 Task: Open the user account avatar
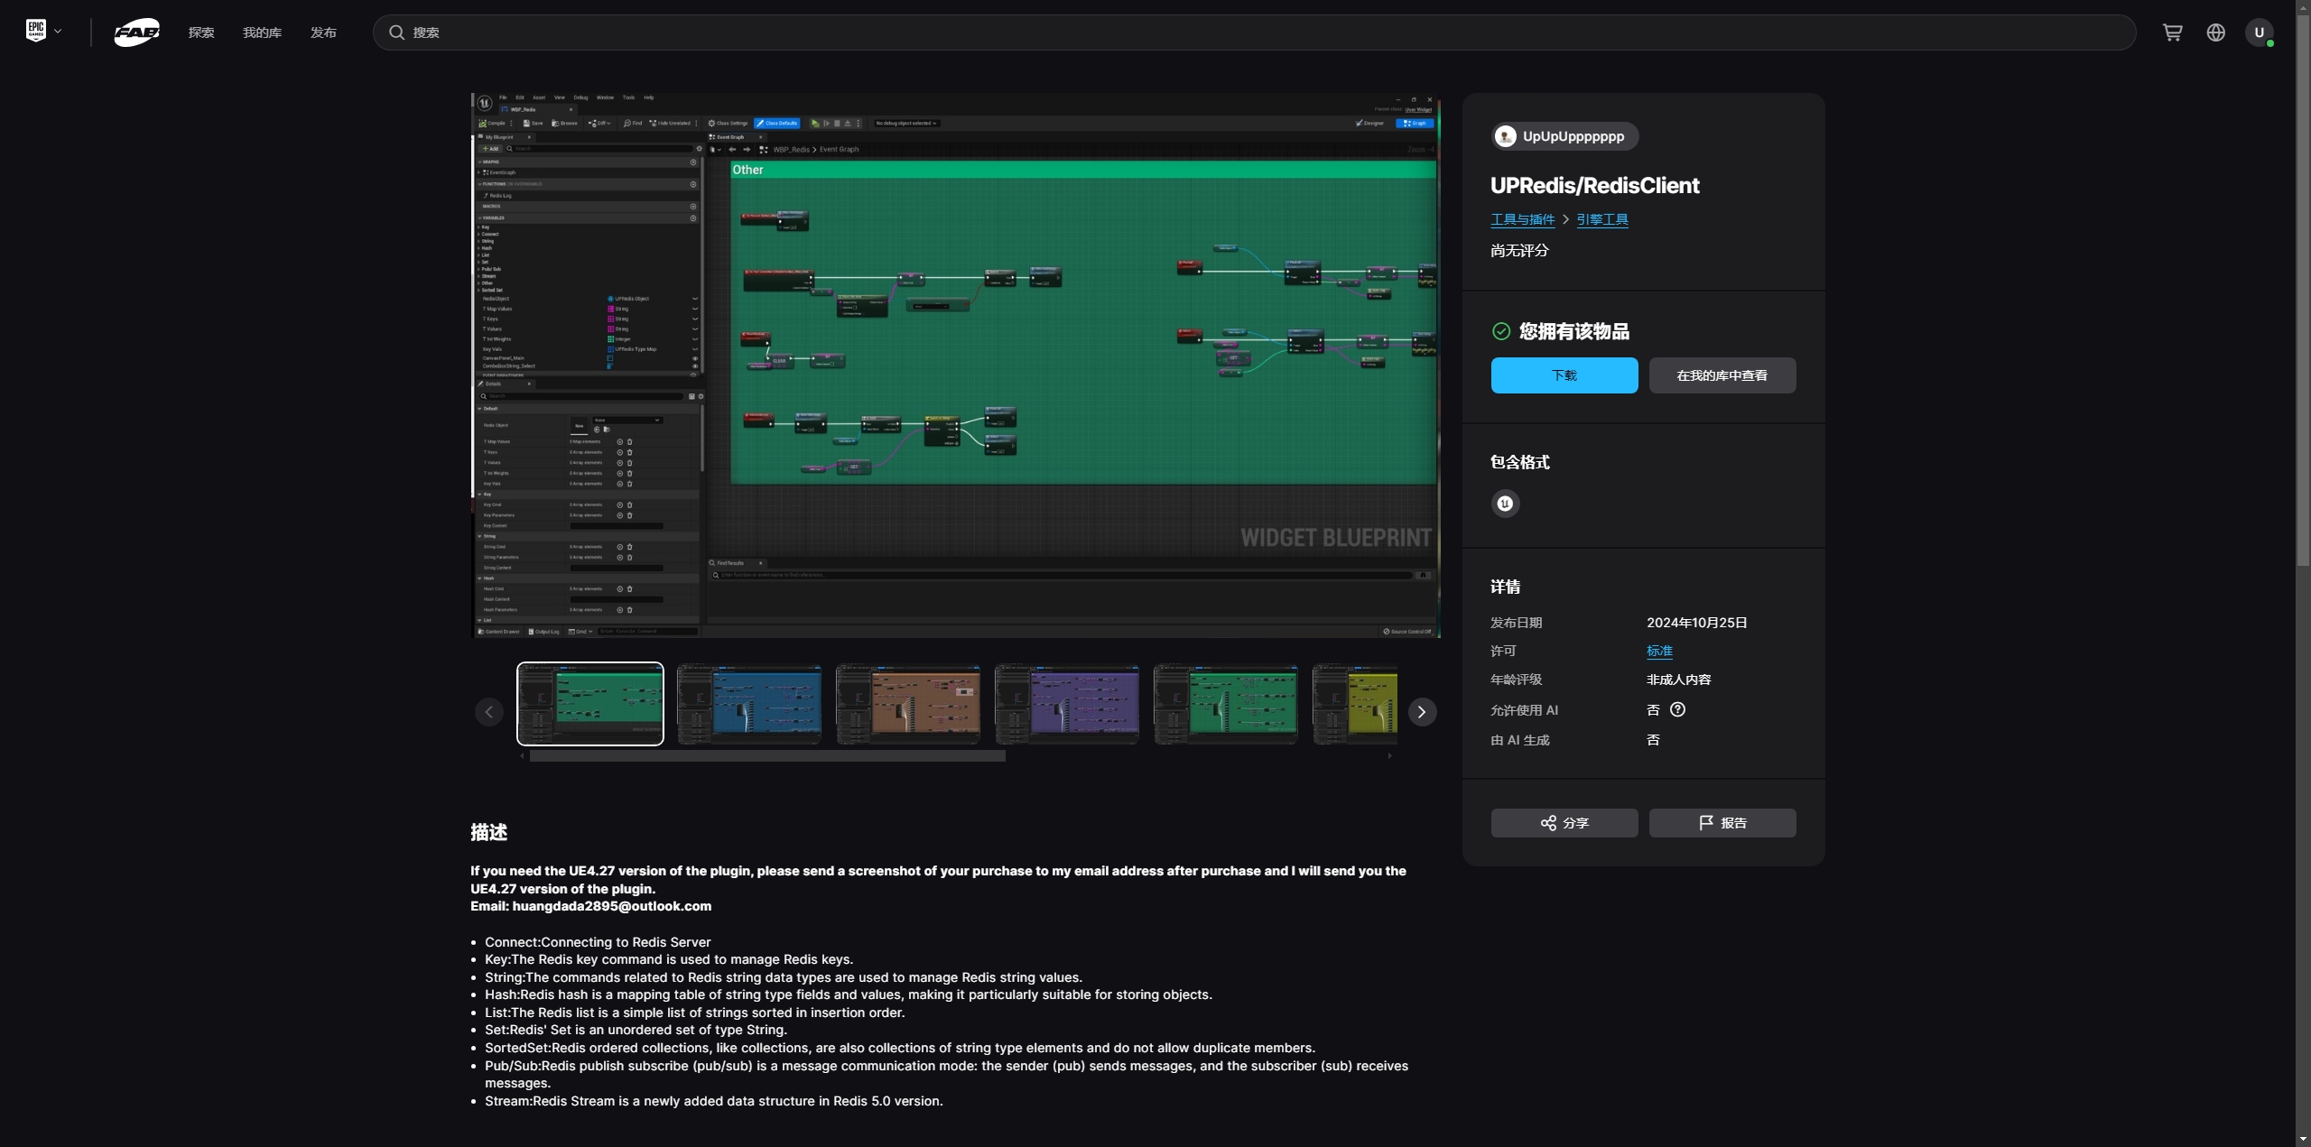[2259, 32]
